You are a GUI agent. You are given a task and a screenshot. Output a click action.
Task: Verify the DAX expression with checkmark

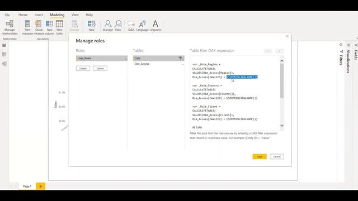point(268,51)
